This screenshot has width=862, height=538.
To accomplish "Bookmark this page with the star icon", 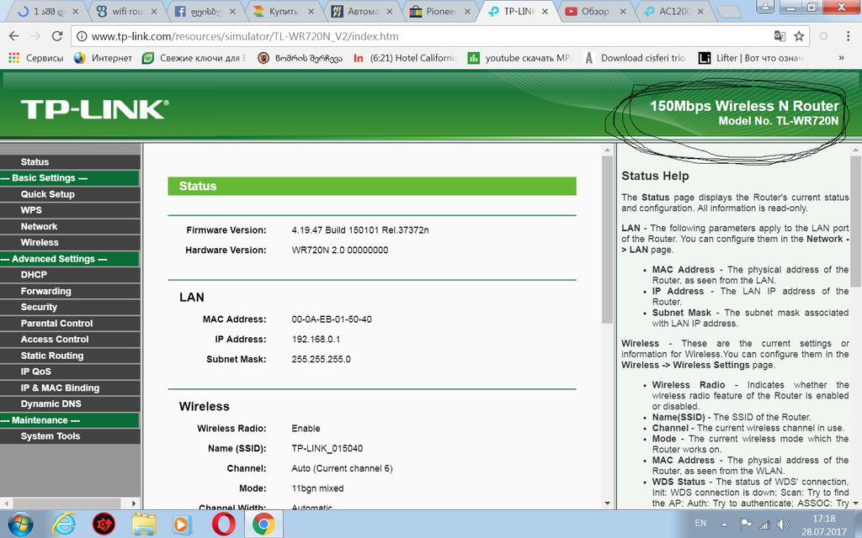I will [x=799, y=36].
